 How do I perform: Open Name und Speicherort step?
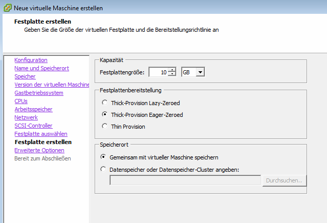coord(41,68)
